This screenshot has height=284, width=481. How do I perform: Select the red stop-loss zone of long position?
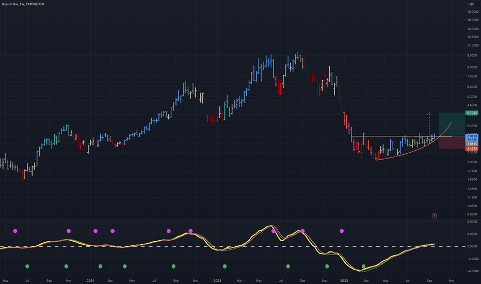[x=452, y=143]
